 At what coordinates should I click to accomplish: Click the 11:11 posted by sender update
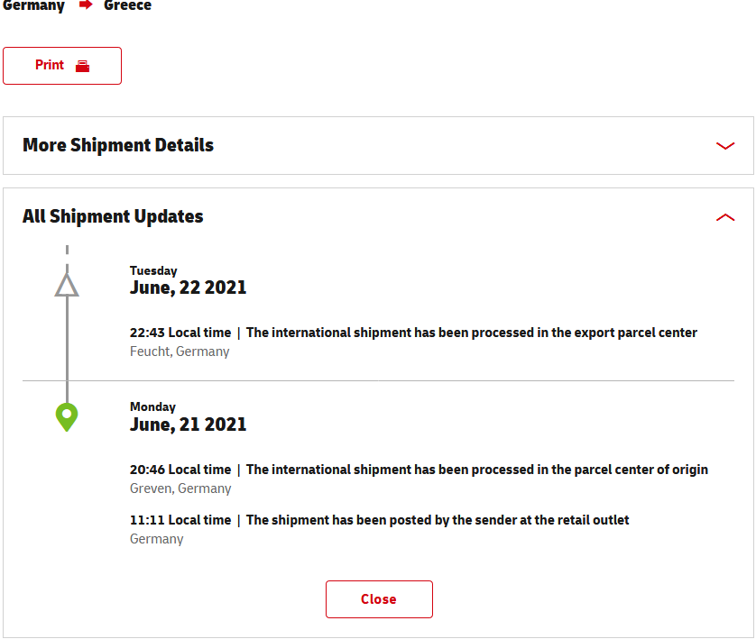tap(379, 520)
